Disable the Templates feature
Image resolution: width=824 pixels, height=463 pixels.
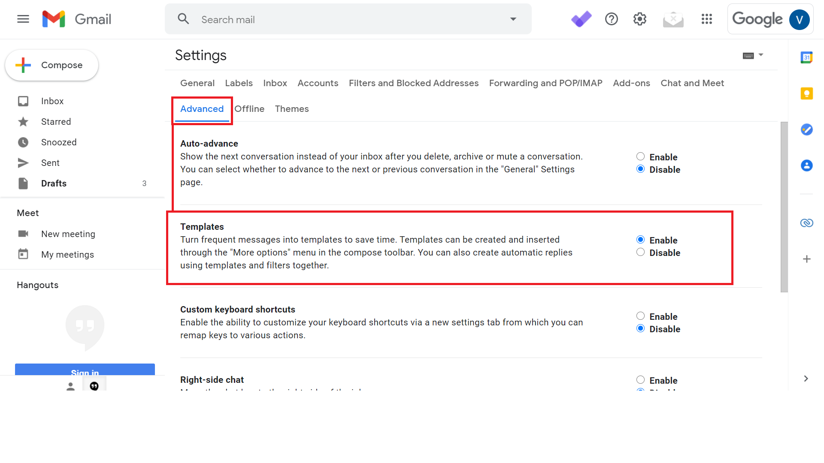click(x=640, y=253)
